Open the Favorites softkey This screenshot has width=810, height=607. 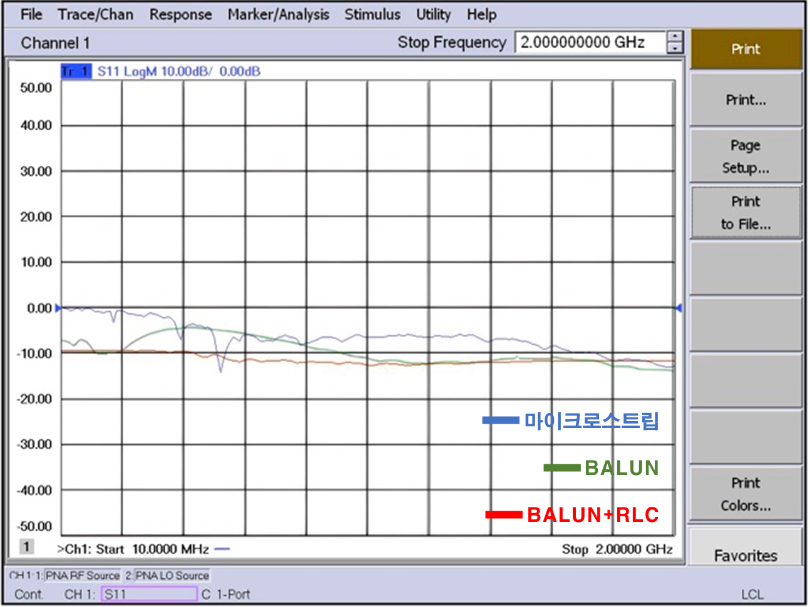click(745, 554)
